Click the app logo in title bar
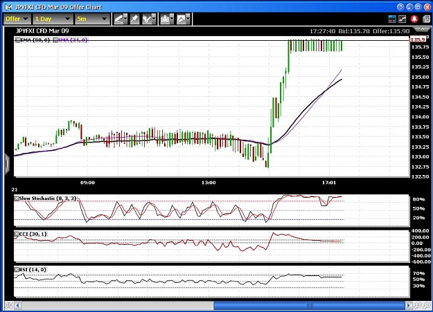 click(x=8, y=7)
